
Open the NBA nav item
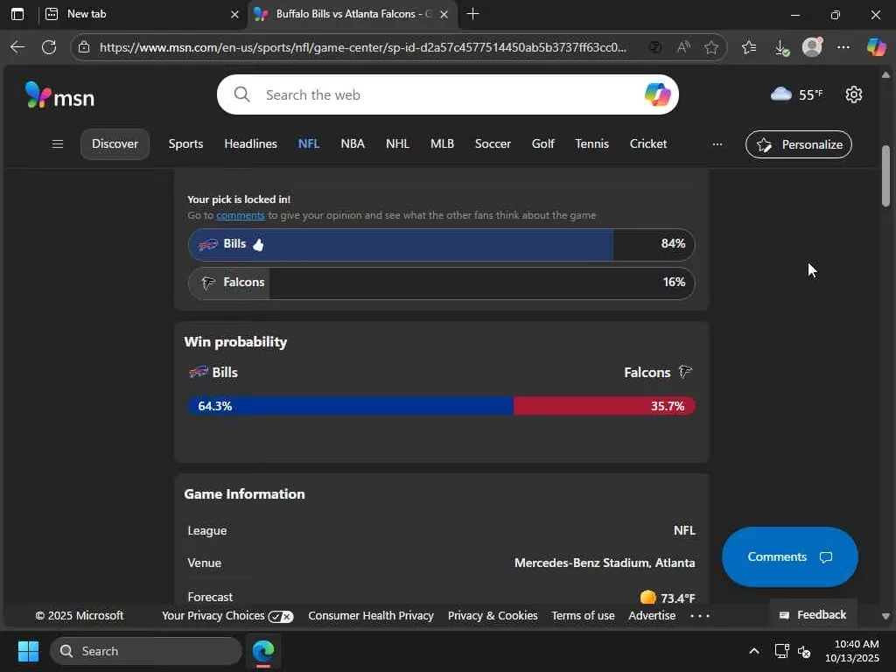point(353,144)
